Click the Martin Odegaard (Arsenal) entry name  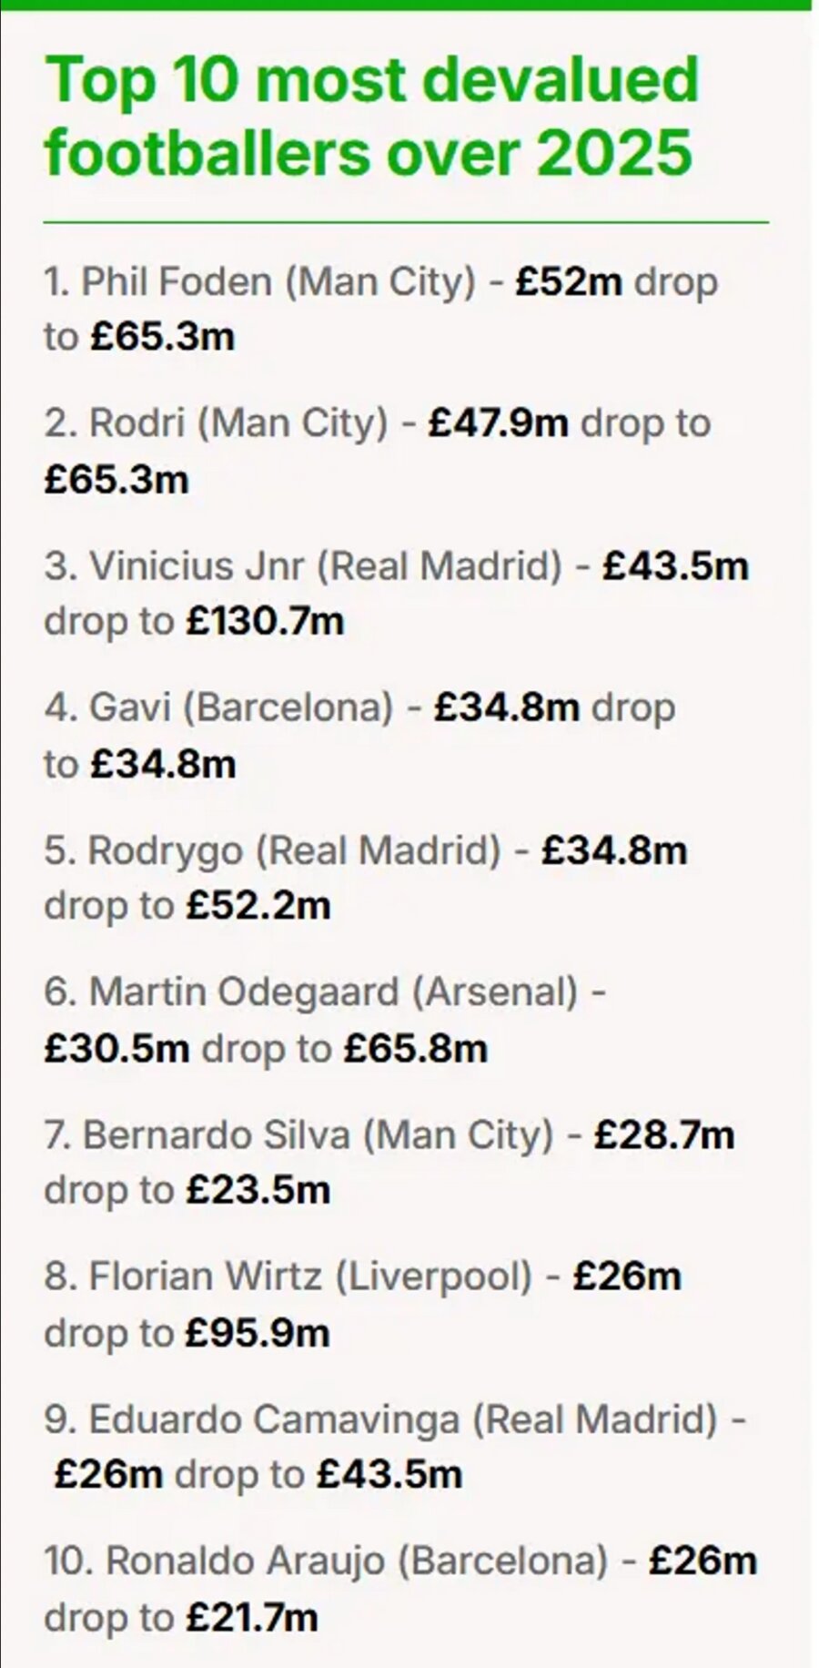pyautogui.click(x=333, y=992)
